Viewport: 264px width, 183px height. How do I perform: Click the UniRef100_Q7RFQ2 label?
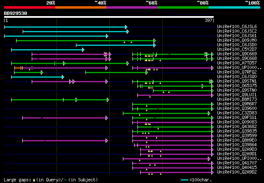[x=237, y=72]
